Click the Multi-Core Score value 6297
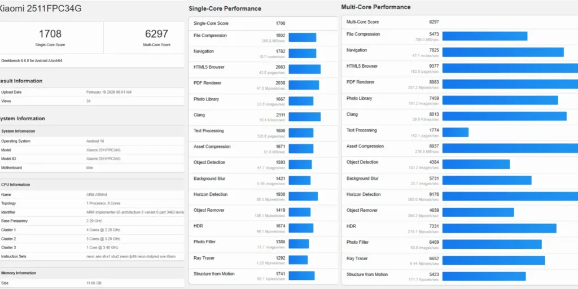This screenshot has width=578, height=289. click(157, 34)
